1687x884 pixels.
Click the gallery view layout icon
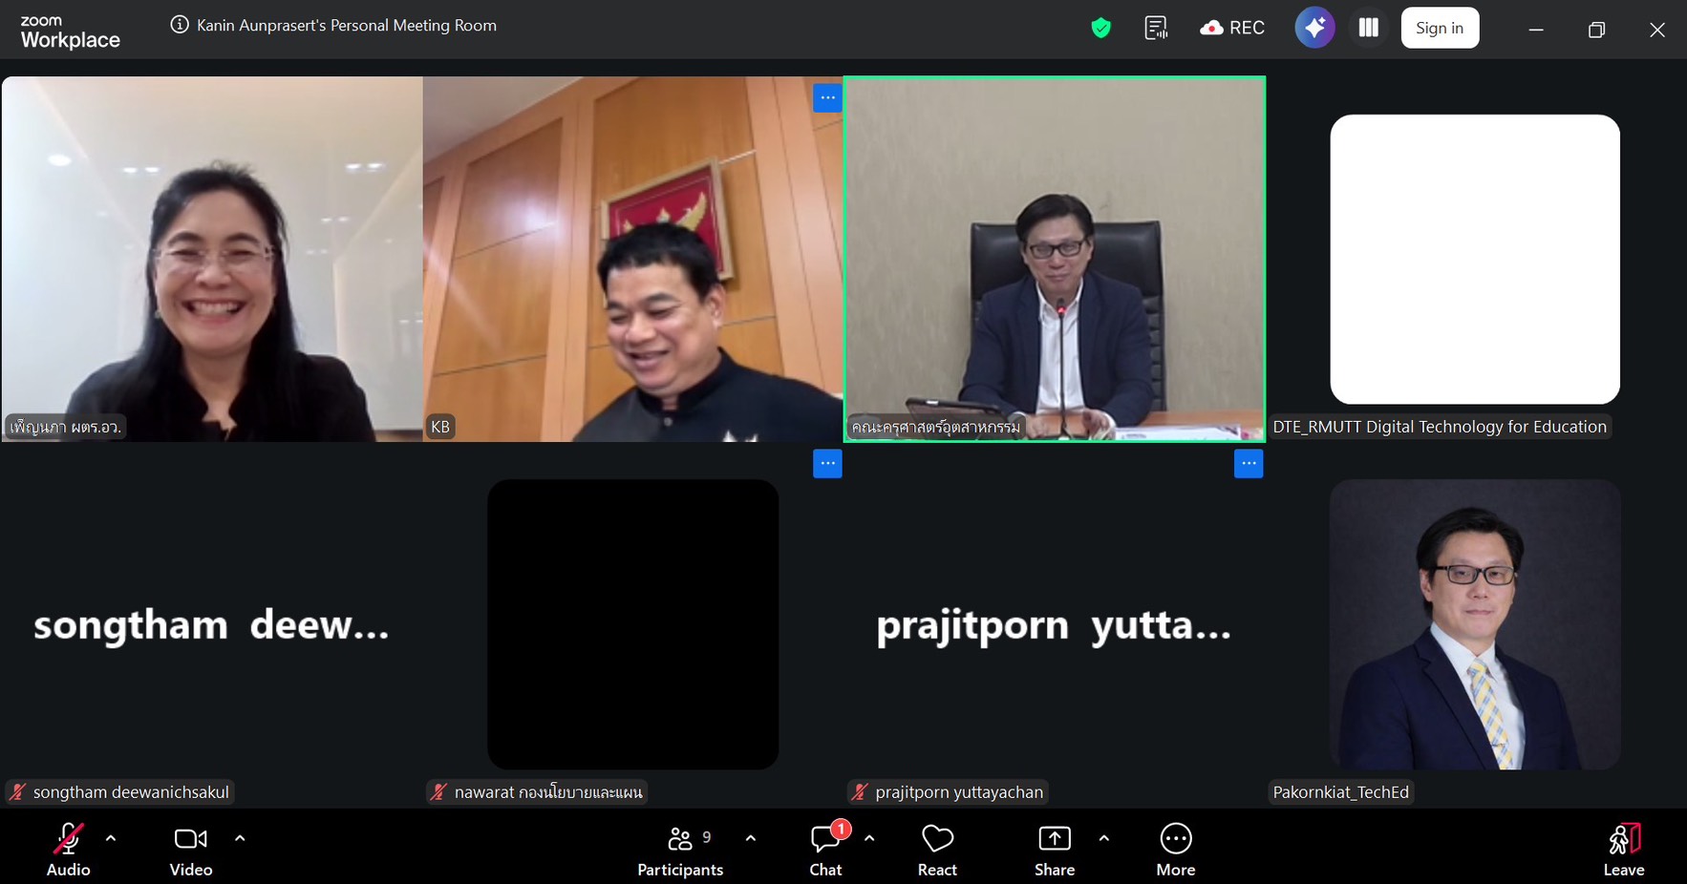[1368, 27]
